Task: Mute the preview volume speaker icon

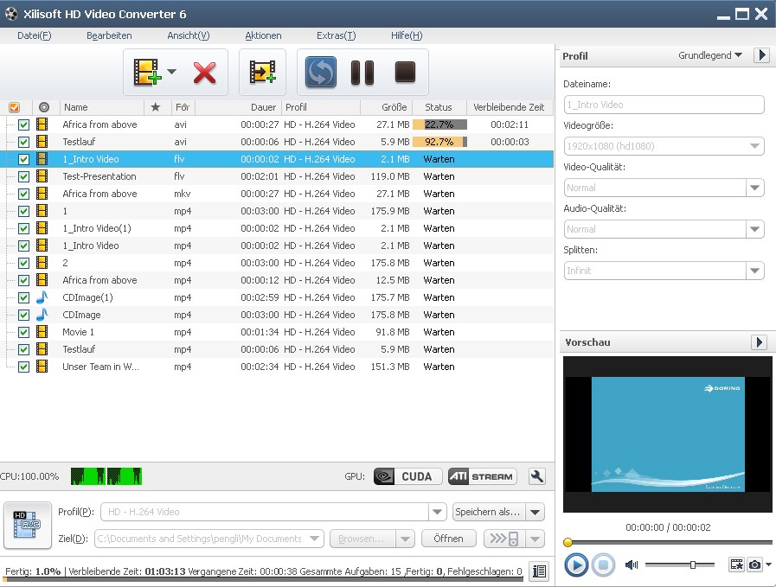Action: [x=632, y=565]
